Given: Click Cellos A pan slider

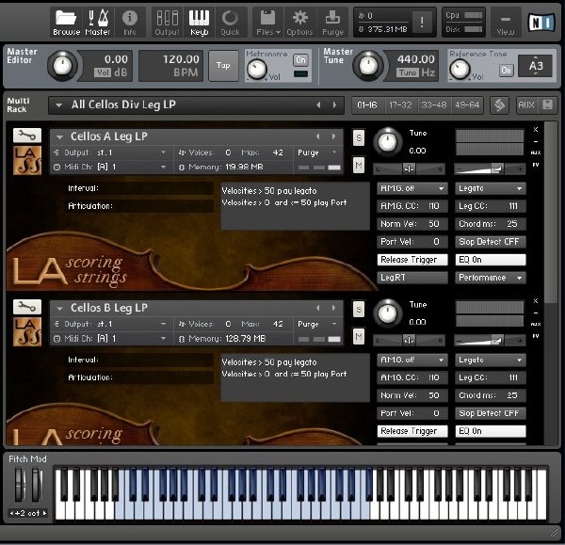Looking at the screenshot, I should coord(409,168).
